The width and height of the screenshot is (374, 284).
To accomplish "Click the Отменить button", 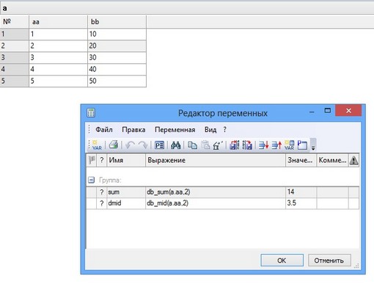I will (329, 261).
